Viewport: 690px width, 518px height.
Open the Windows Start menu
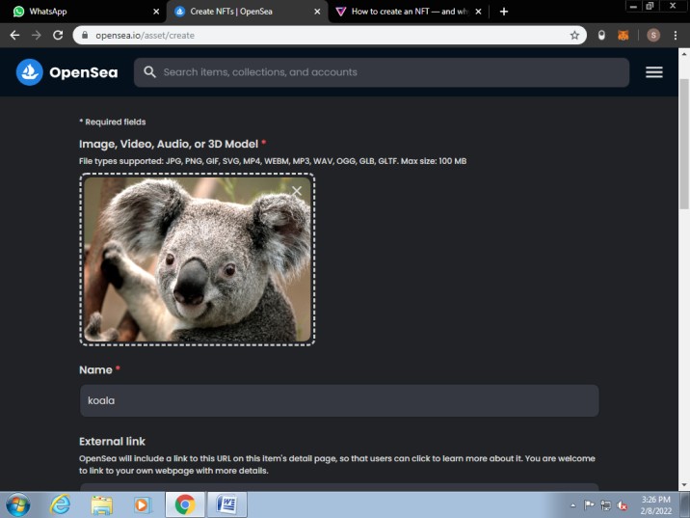coord(17,504)
